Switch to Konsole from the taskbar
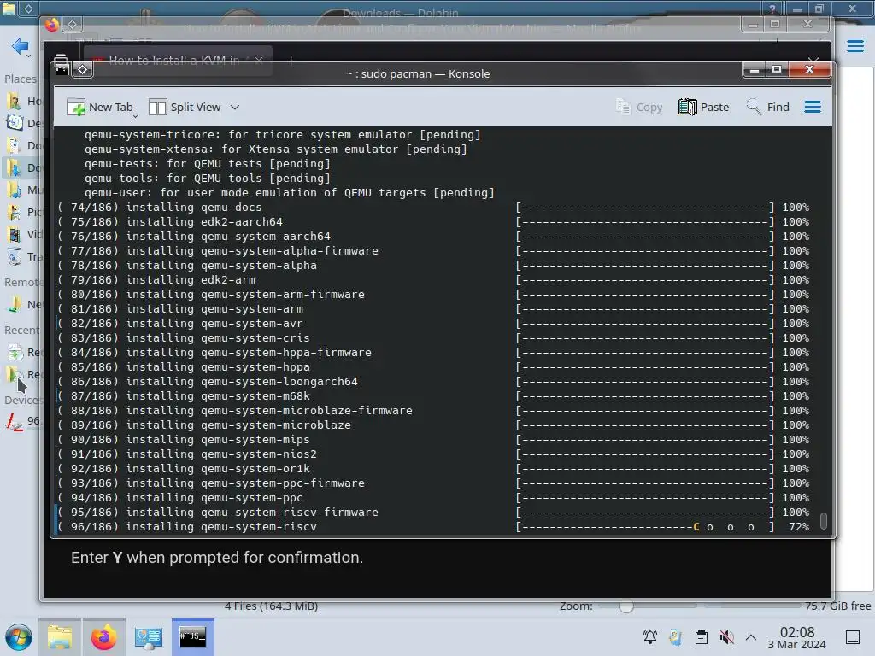The width and height of the screenshot is (875, 656). (x=192, y=637)
